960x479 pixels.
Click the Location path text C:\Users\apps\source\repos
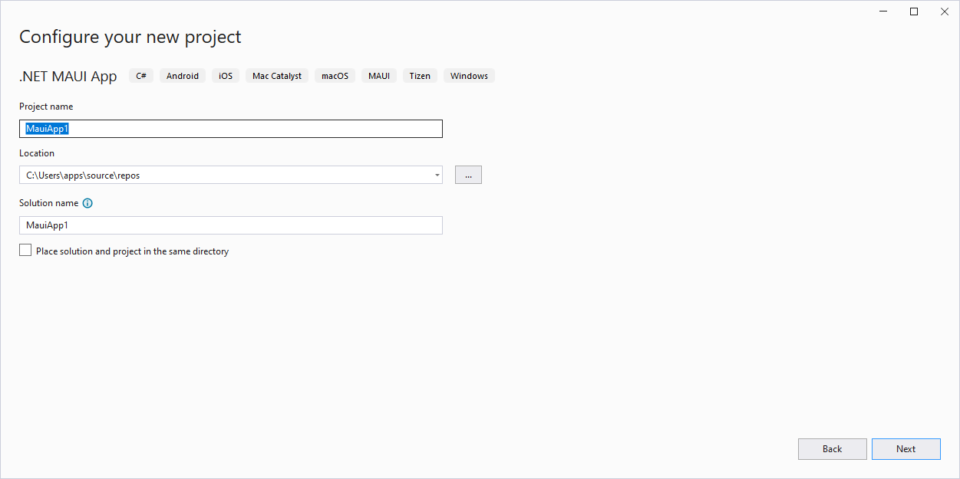click(x=83, y=175)
